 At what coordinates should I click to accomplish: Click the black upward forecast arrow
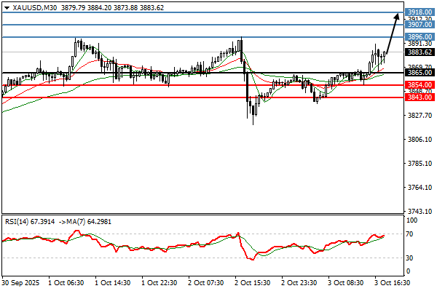point(394,33)
